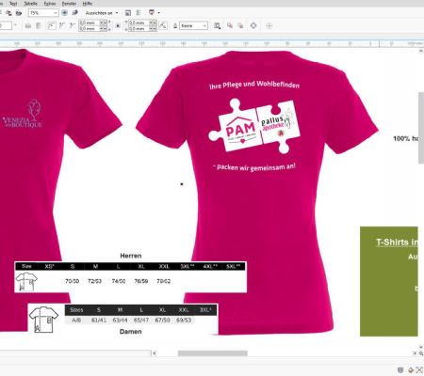Click the gray icon left of the fill bucket
This screenshot has height=376, width=424.
click(x=400, y=370)
